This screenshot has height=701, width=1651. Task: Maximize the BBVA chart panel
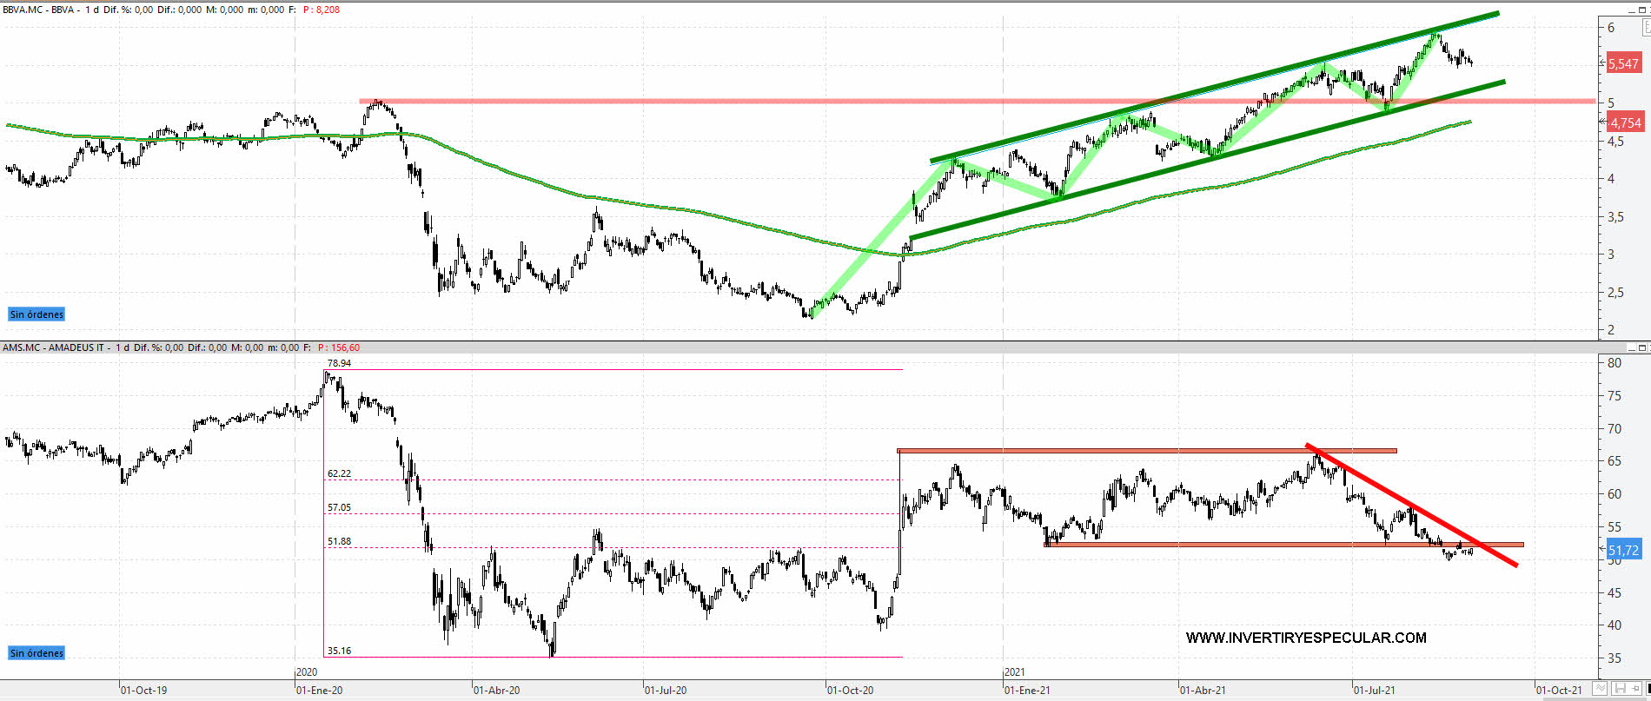1642,10
